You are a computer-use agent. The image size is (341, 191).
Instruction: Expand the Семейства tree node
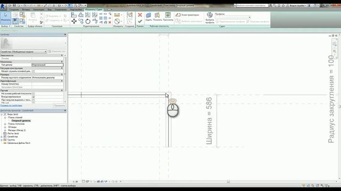(x=2, y=137)
